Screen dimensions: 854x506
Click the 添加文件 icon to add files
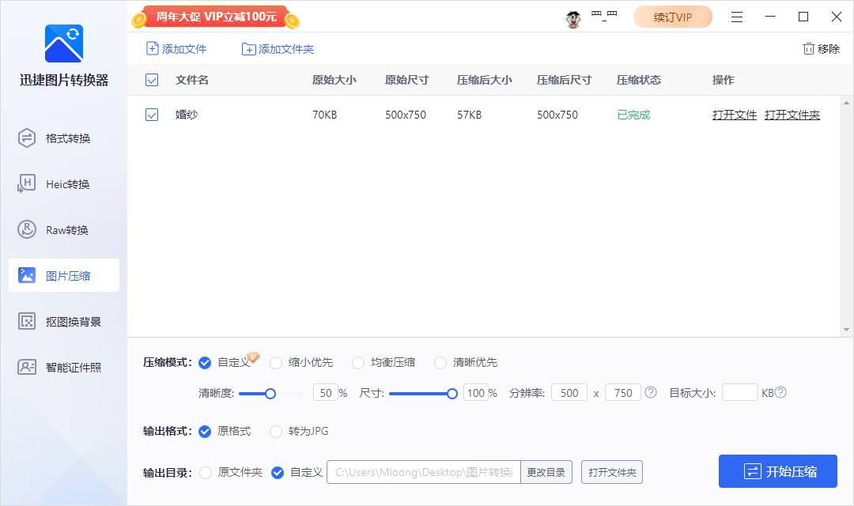pyautogui.click(x=151, y=48)
